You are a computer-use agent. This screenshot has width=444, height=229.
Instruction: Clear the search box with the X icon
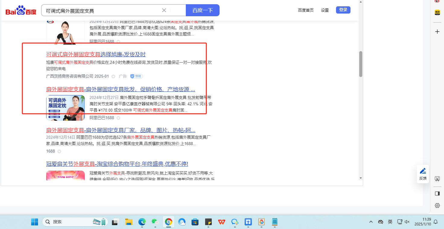click(x=164, y=10)
